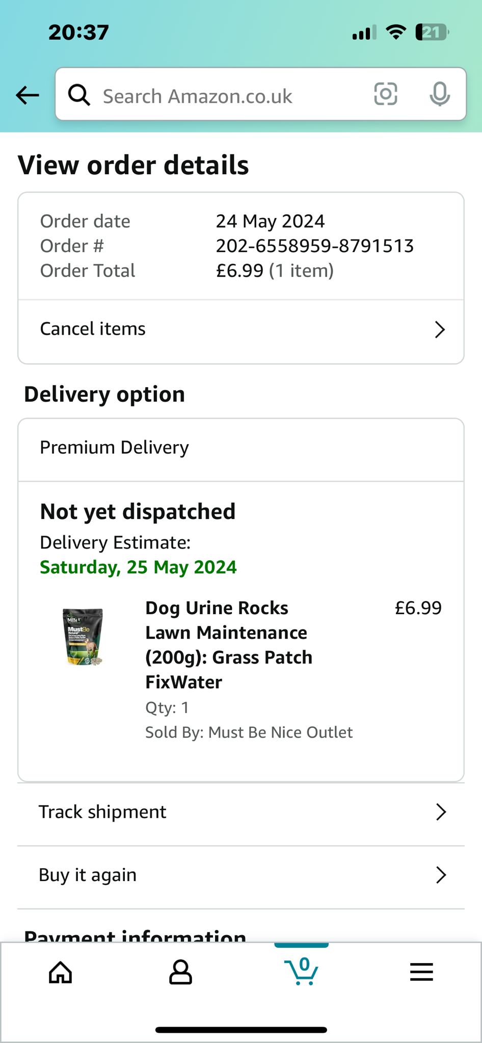Open the shopping basket icon
Viewport: 482px width, 1043px height.
coord(301,971)
